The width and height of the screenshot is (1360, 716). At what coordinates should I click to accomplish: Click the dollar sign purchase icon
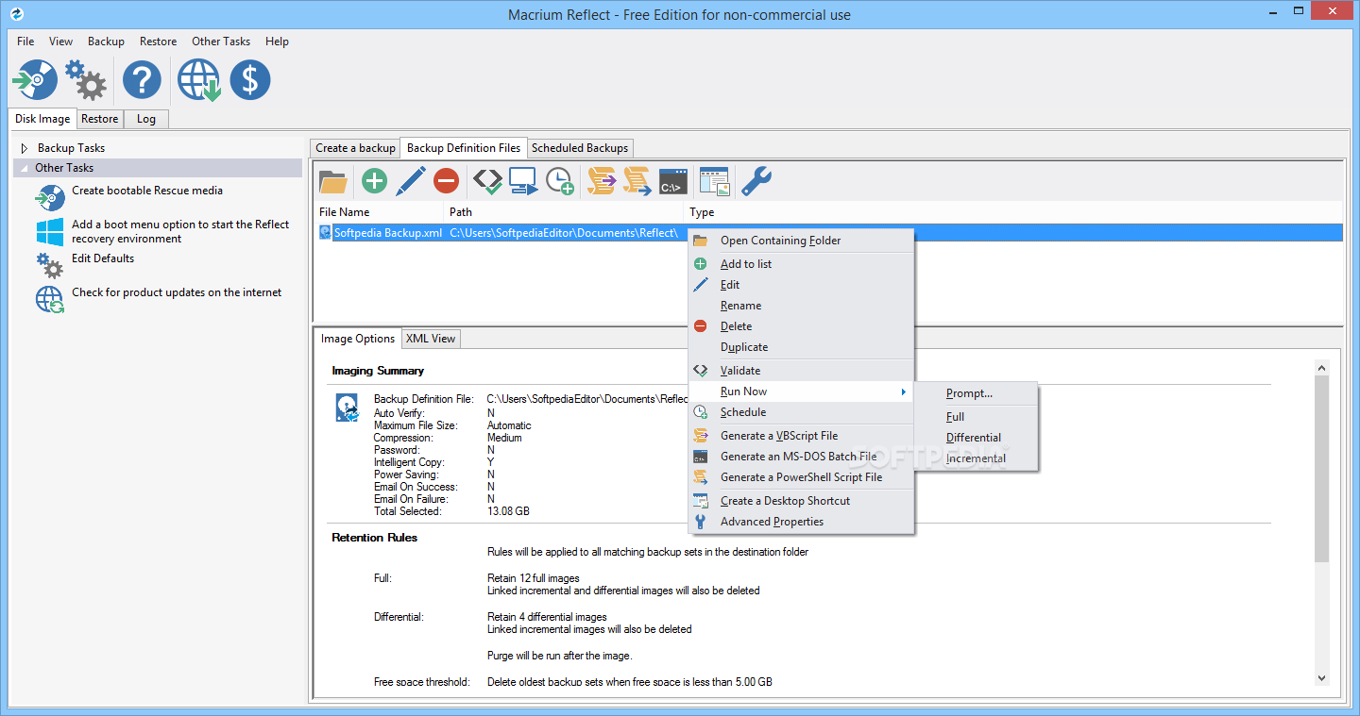pos(250,80)
